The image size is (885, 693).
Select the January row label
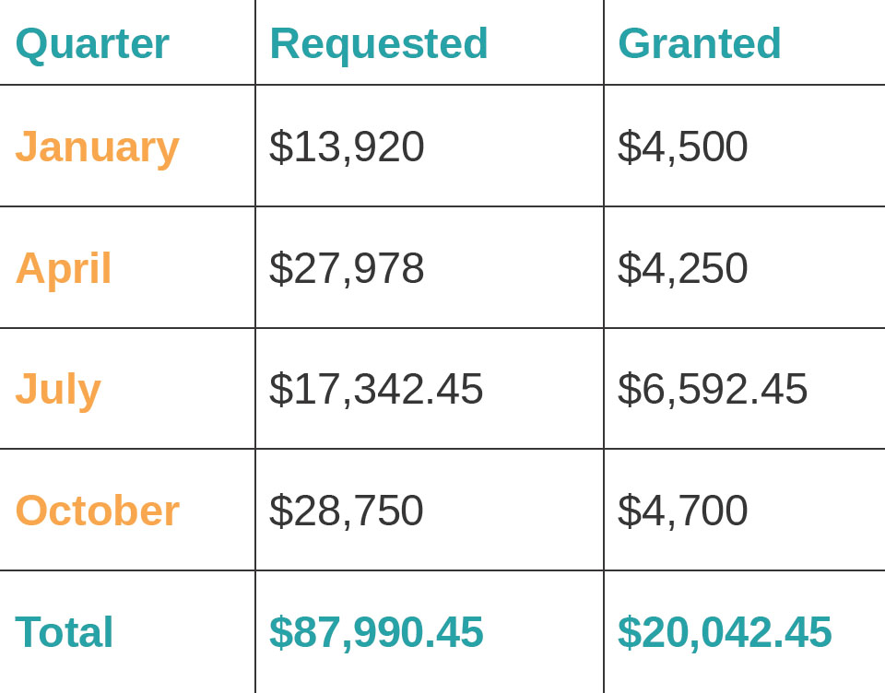point(97,147)
